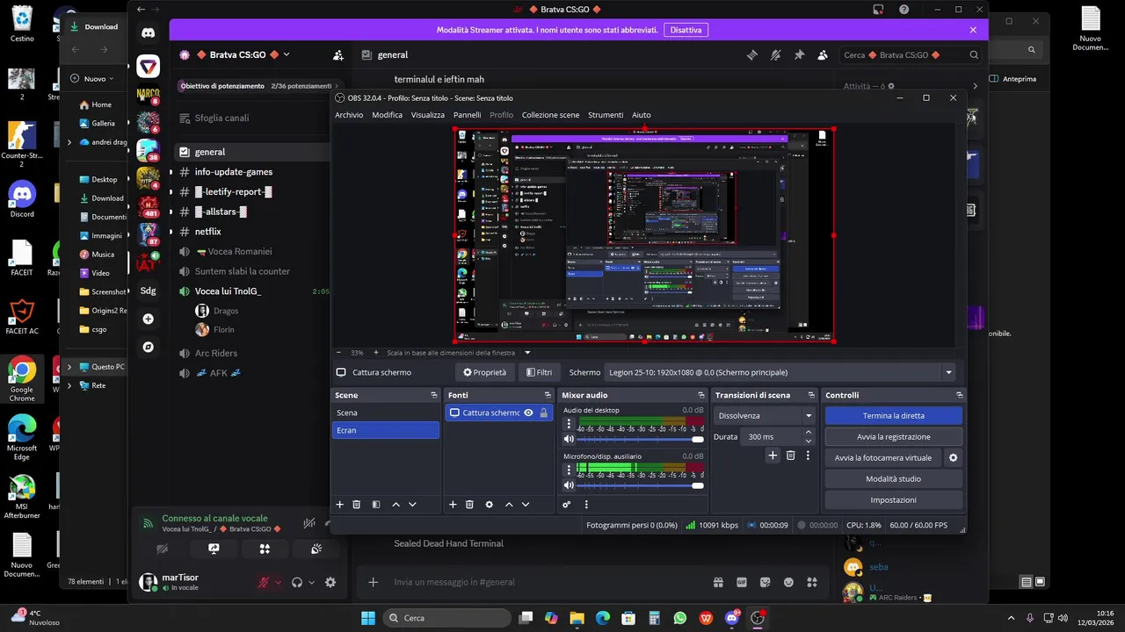Toggle Discord headphones deafen button
Screen dimensions: 1125x632
pos(297,582)
